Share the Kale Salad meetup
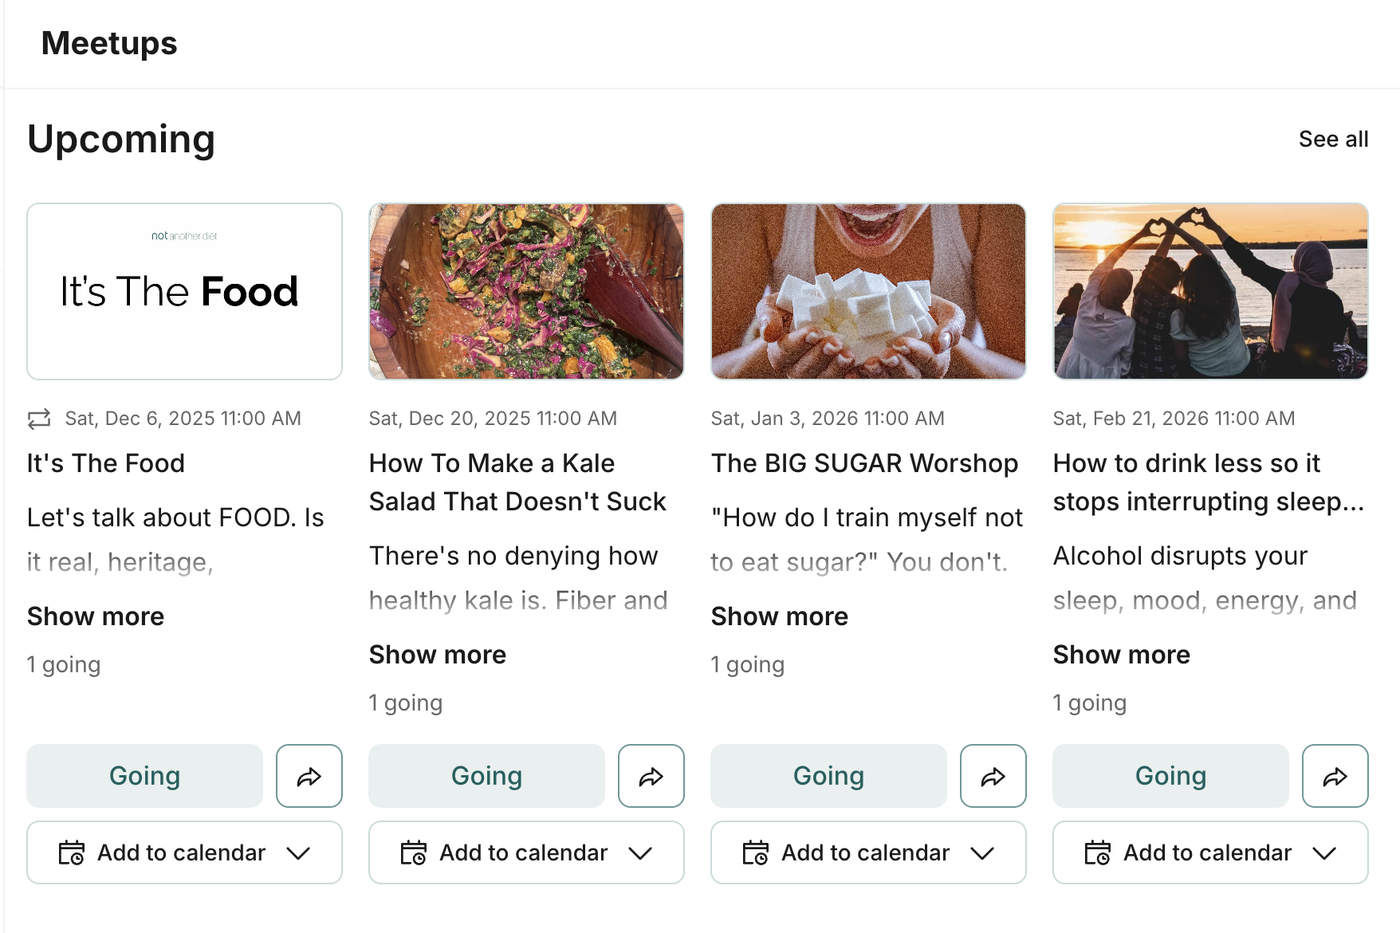Image resolution: width=1400 pixels, height=933 pixels. [x=651, y=776]
